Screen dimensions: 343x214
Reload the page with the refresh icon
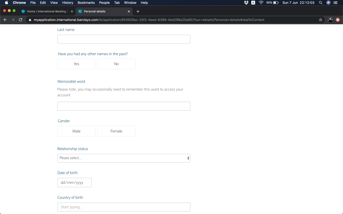coord(20,20)
